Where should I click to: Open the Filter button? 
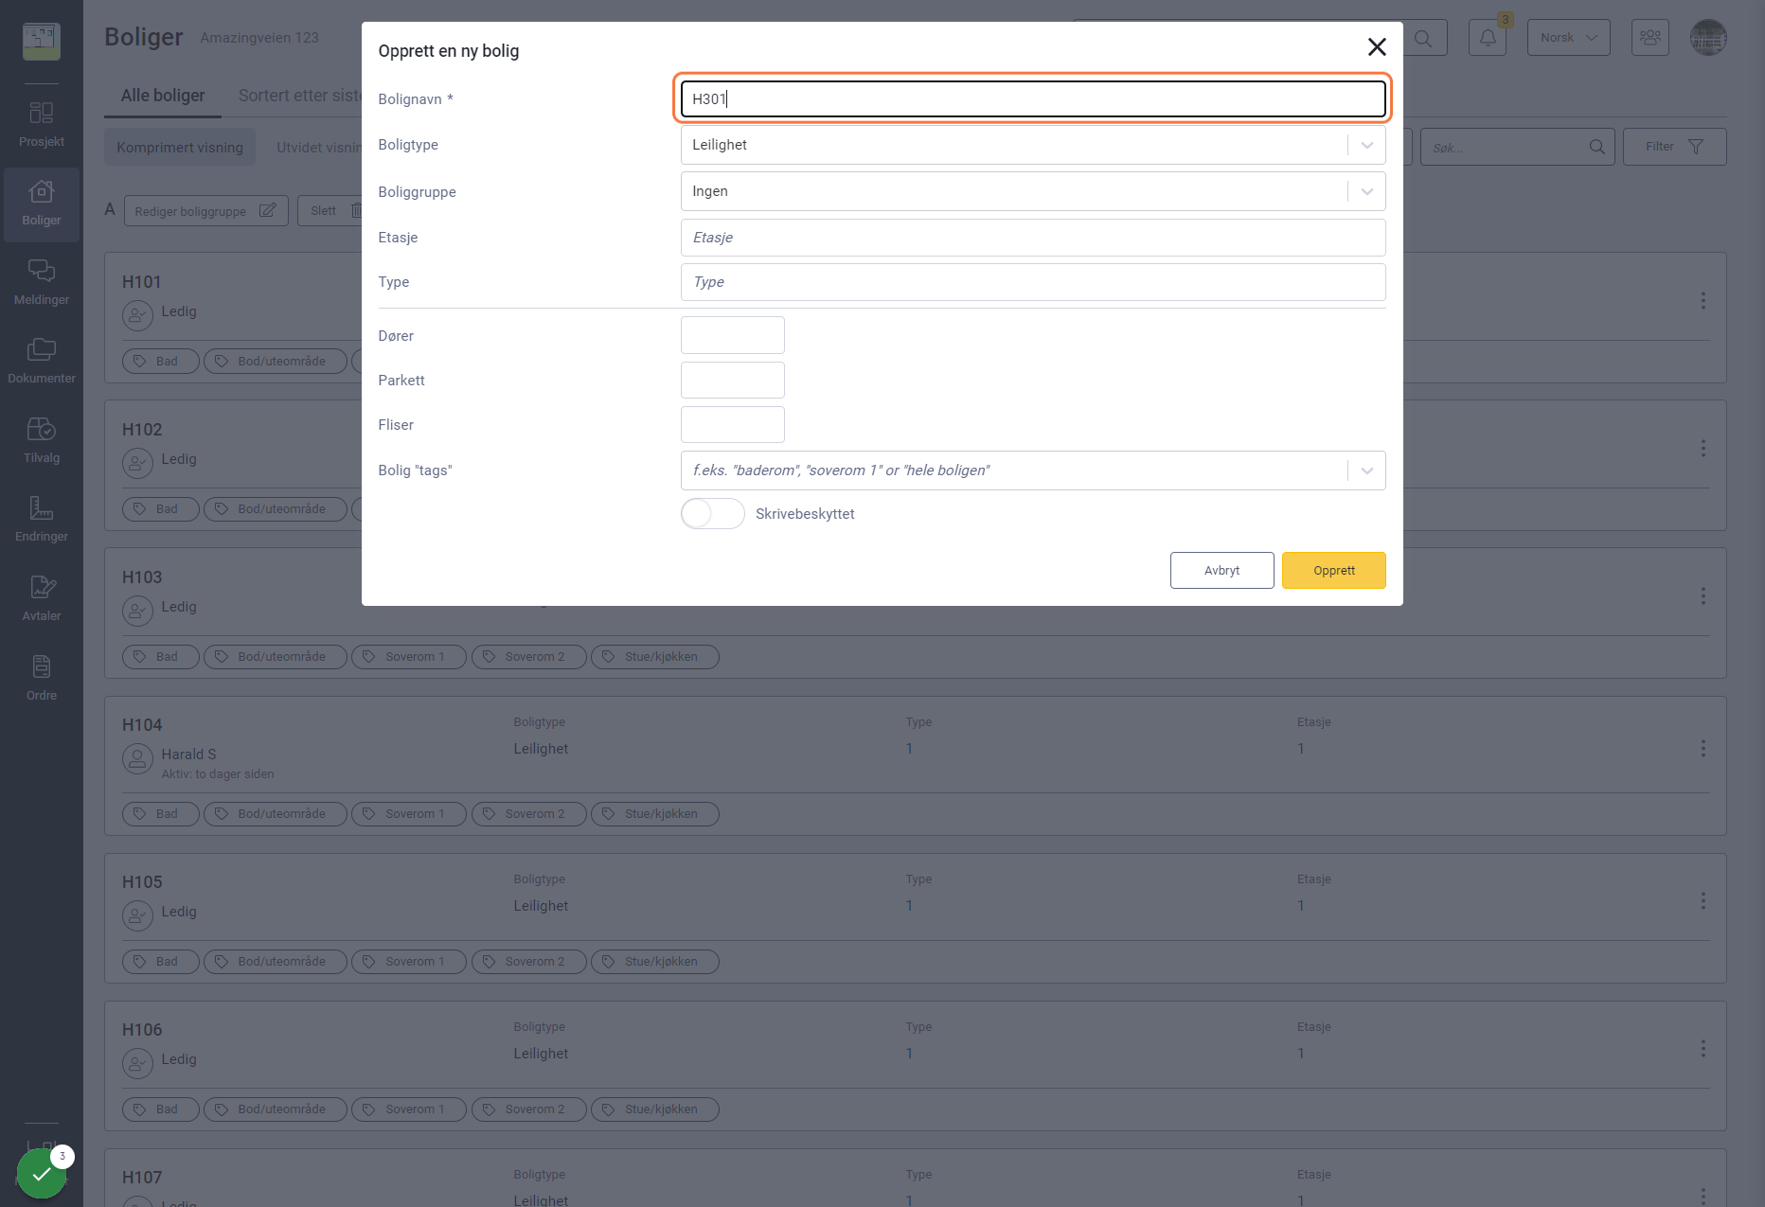pyautogui.click(x=1675, y=147)
